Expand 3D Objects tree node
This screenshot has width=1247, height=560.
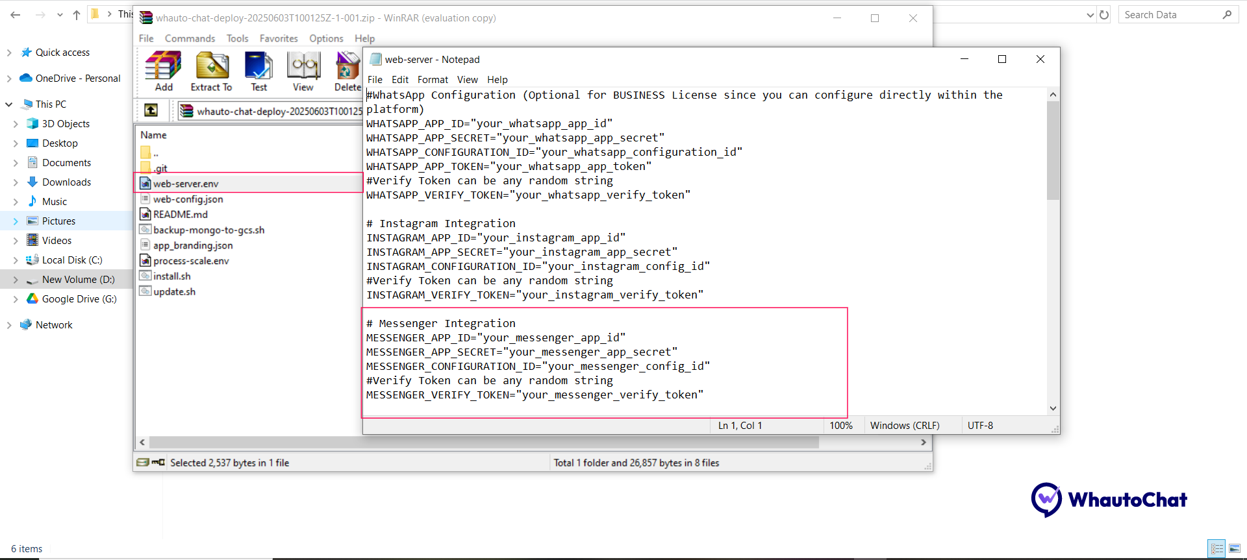coord(16,124)
